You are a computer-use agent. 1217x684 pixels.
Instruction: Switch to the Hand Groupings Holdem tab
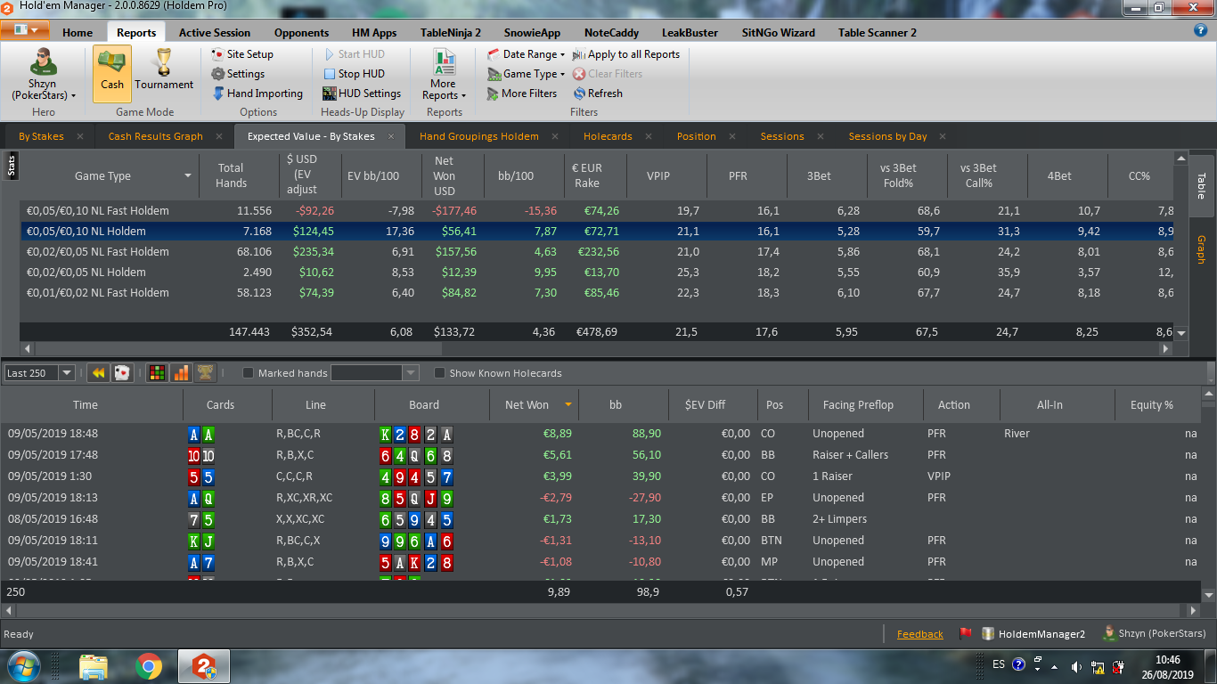(x=479, y=136)
